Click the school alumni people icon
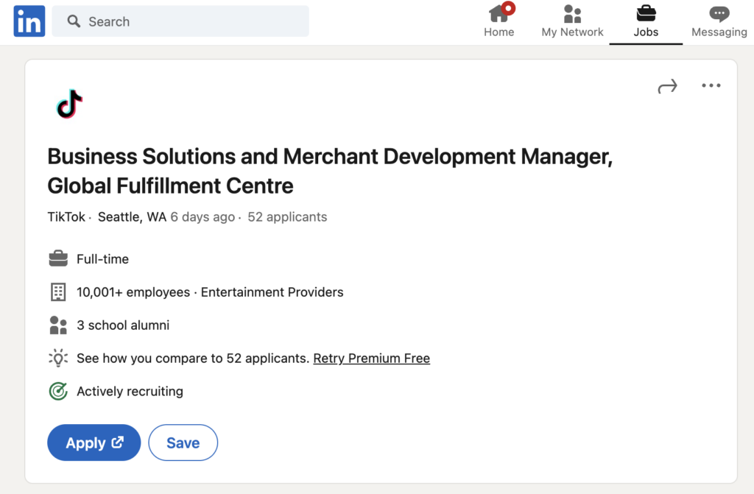The width and height of the screenshot is (754, 494). [58, 325]
